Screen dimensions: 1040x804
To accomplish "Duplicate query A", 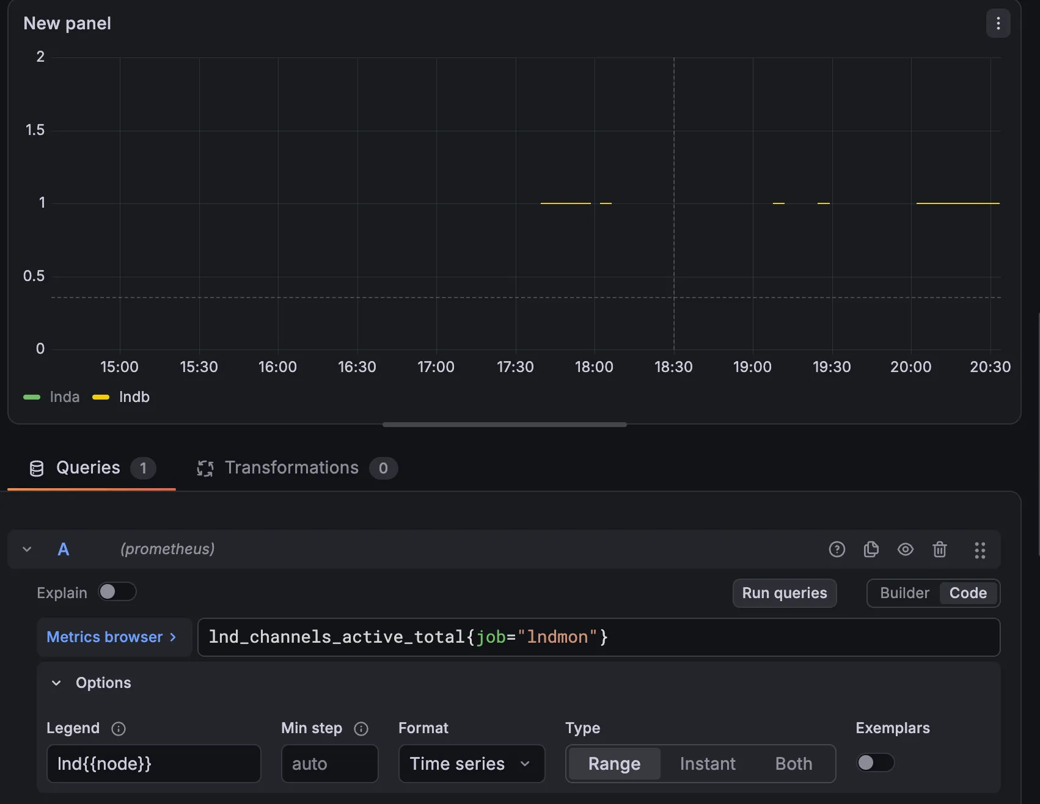I will pyautogui.click(x=871, y=549).
